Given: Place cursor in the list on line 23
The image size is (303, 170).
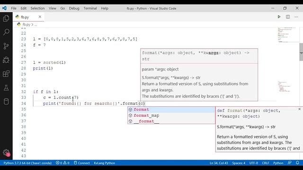Looking at the screenshot, I should (x=90, y=39).
